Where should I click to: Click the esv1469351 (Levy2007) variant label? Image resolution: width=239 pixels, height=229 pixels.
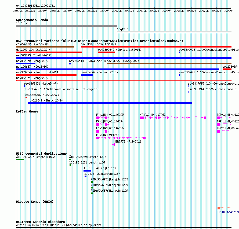pos(41,83)
